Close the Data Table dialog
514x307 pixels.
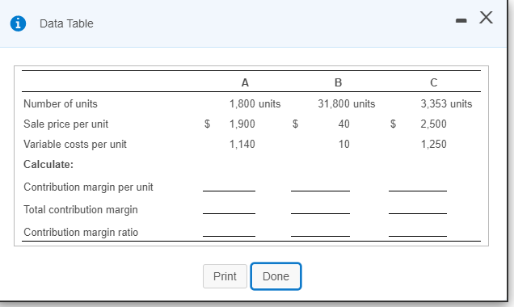click(486, 17)
